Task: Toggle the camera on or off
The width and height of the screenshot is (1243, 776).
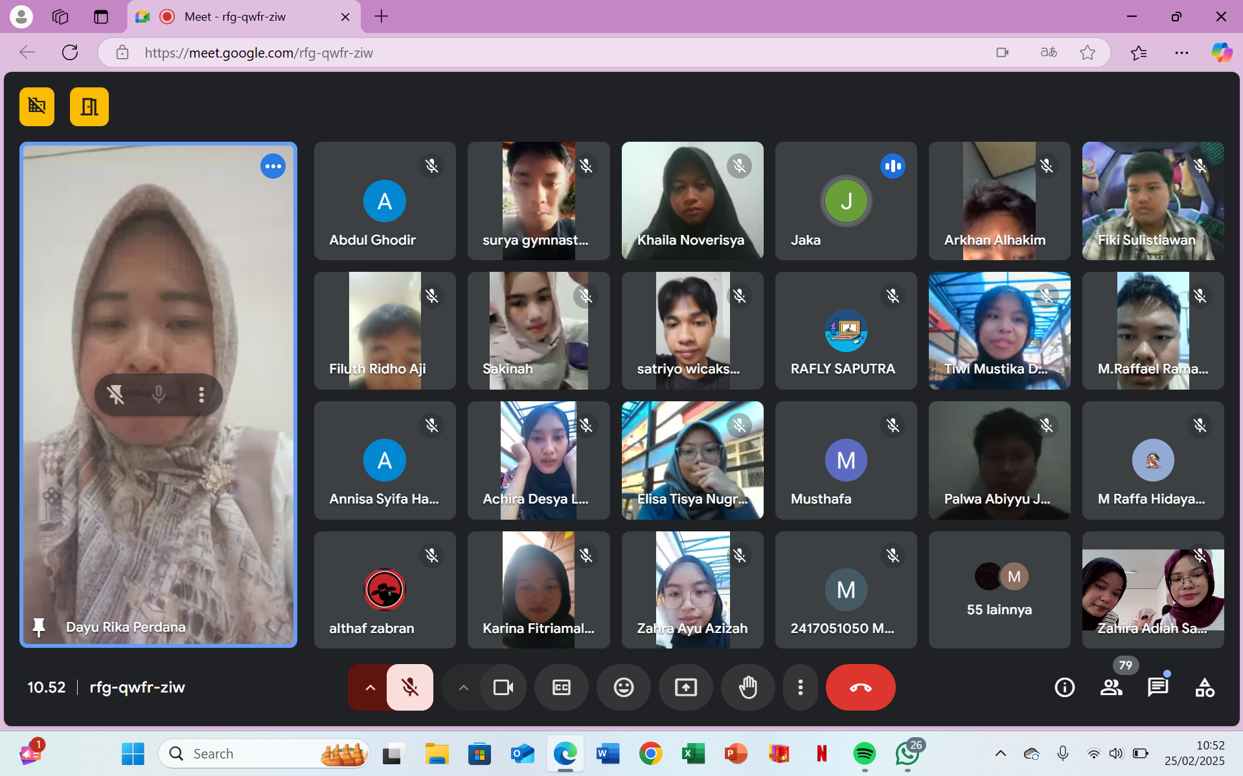Action: 503,687
